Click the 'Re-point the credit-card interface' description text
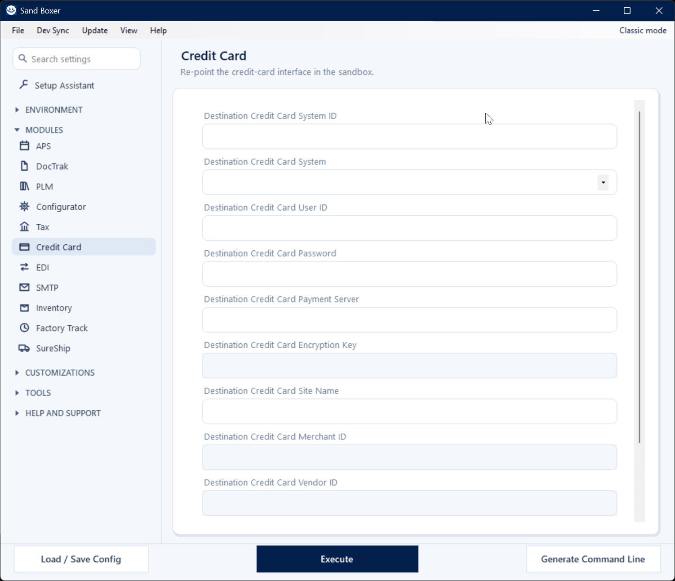 [x=277, y=72]
